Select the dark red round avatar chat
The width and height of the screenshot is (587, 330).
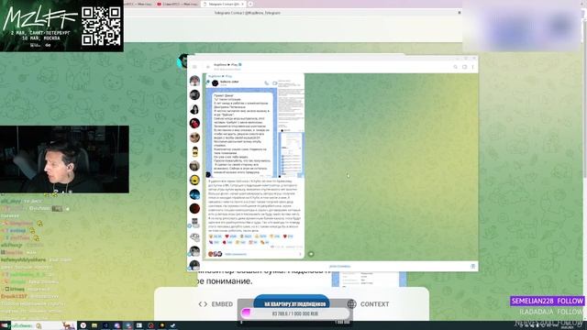point(194,208)
